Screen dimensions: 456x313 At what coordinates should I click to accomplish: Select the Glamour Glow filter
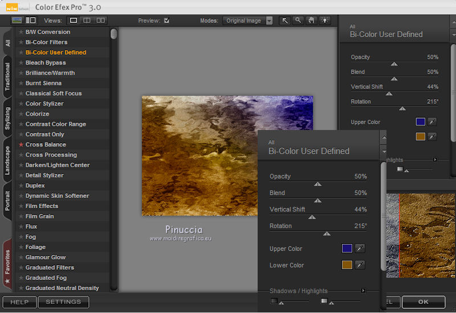coord(46,257)
